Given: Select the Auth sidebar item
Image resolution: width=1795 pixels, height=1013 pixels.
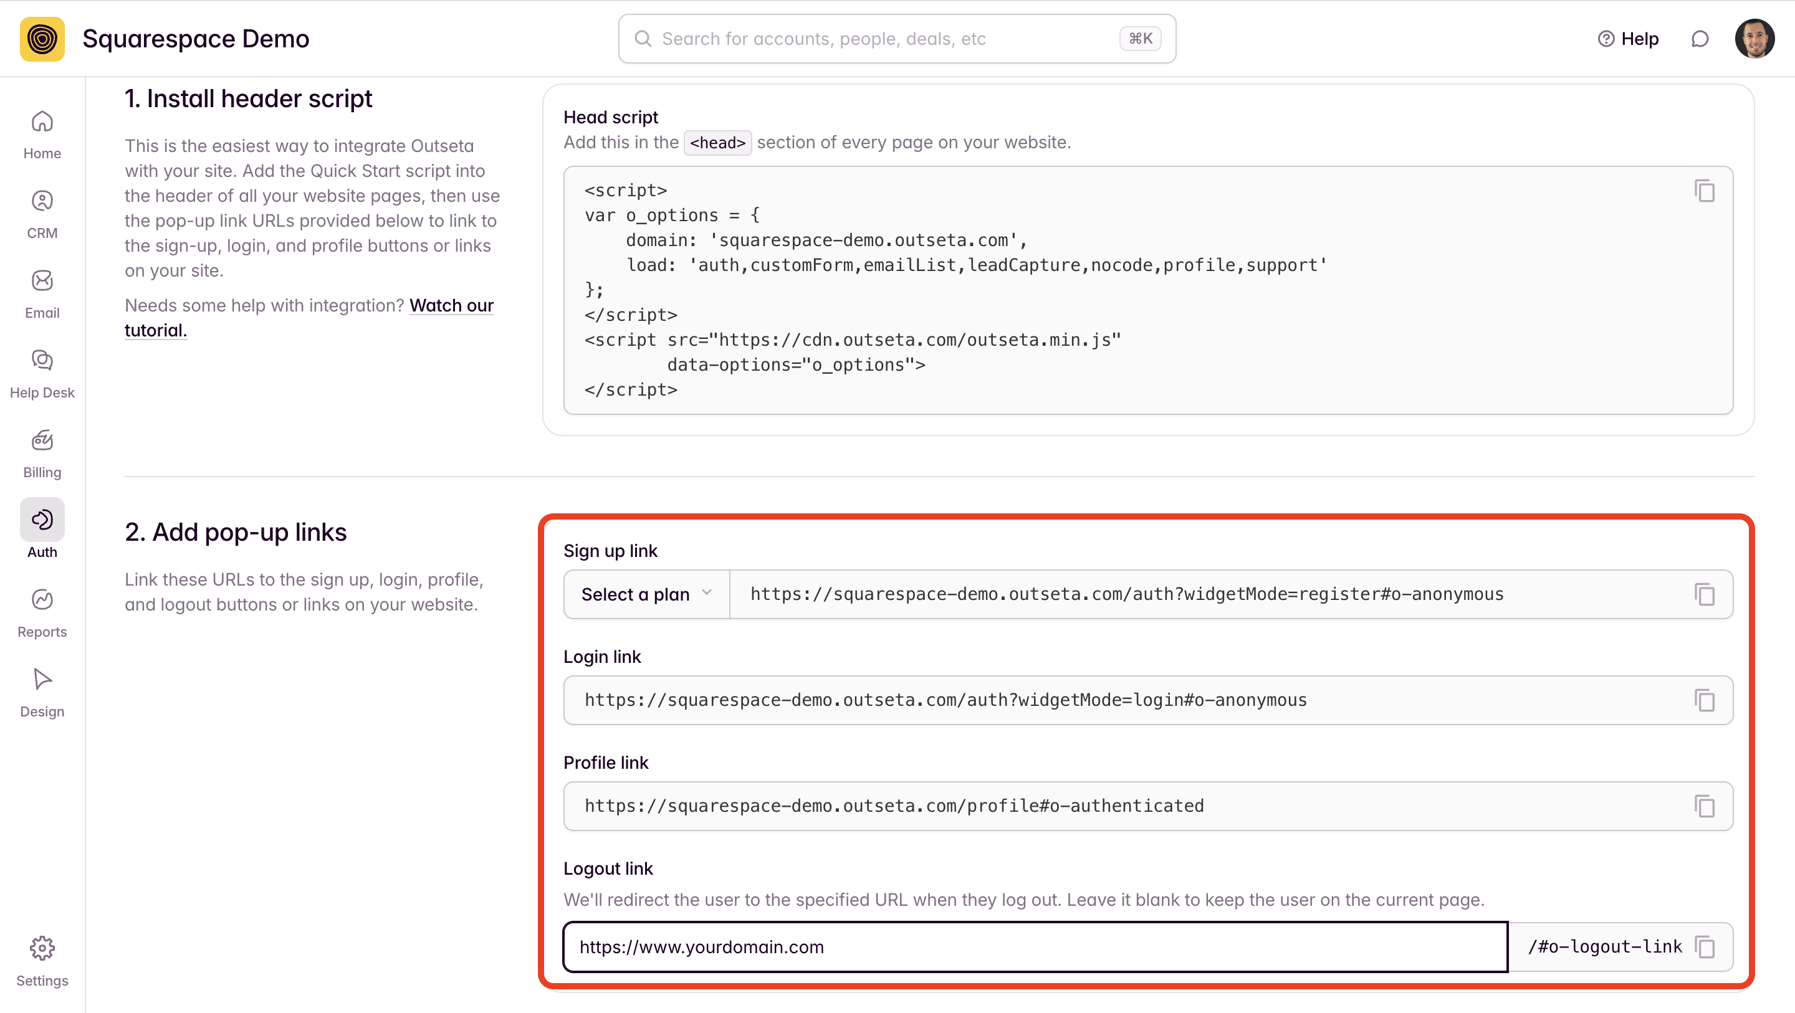Looking at the screenshot, I should point(42,530).
